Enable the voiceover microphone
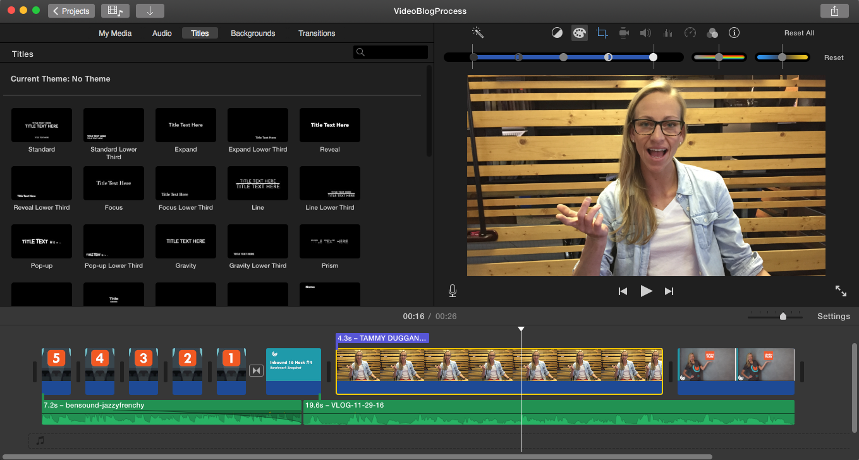The width and height of the screenshot is (859, 460). (x=452, y=291)
